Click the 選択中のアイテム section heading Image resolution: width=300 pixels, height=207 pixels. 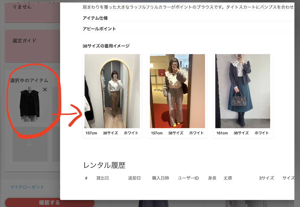(x=29, y=81)
